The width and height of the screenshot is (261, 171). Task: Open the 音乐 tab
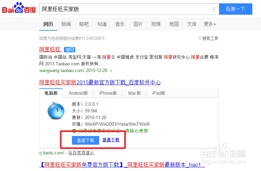tap(120, 24)
